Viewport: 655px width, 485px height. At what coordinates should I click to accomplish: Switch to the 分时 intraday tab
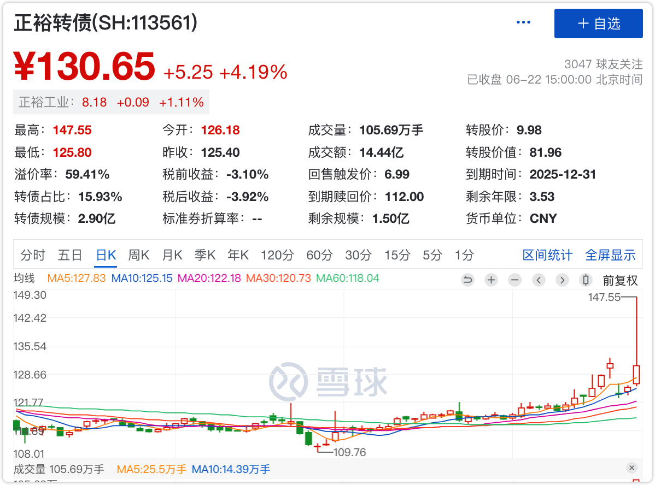click(32, 255)
